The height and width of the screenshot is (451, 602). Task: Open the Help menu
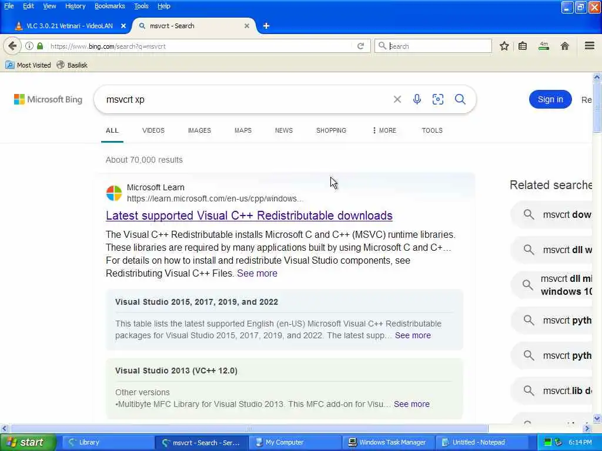point(164,6)
